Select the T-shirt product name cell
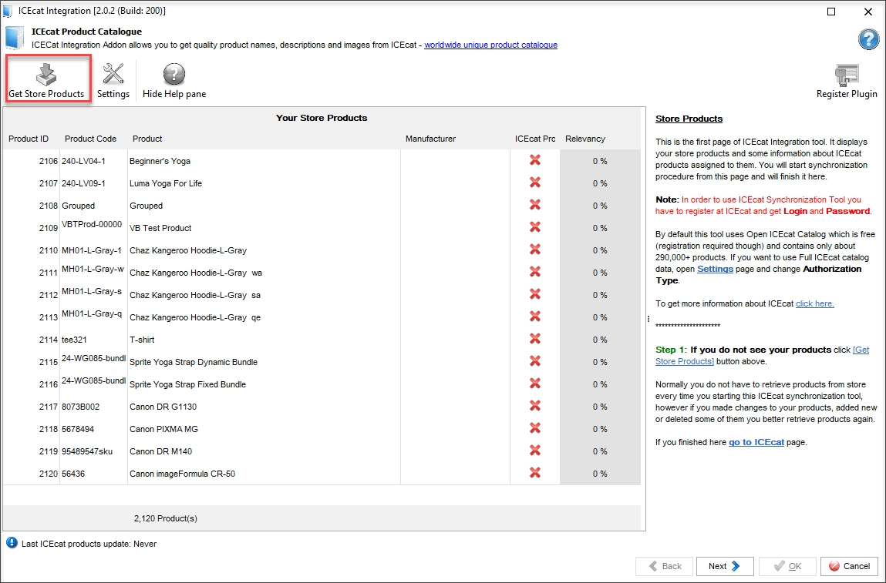 142,340
